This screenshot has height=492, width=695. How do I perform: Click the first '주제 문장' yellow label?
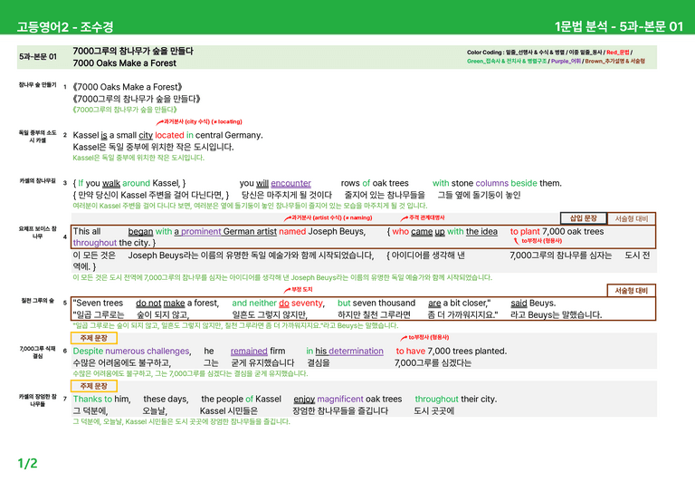click(x=94, y=338)
